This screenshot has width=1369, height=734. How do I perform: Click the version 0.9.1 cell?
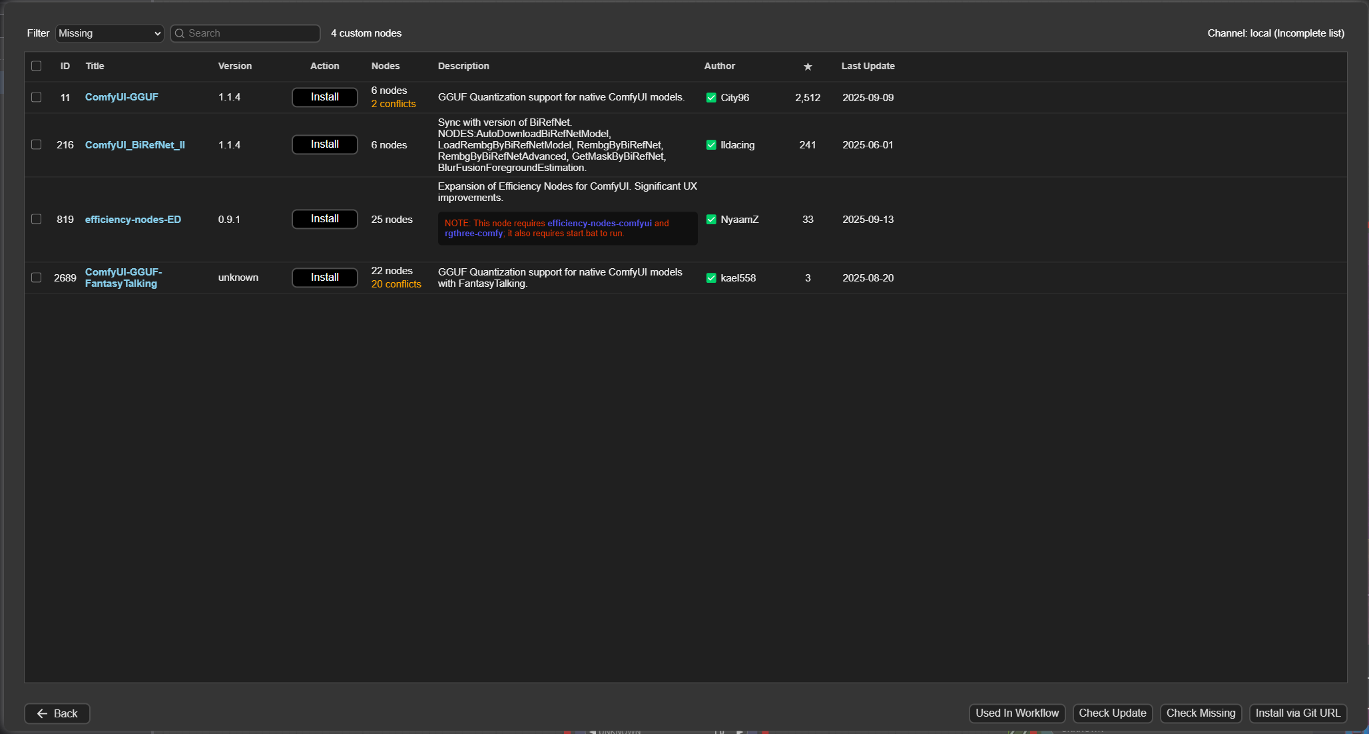tap(229, 220)
